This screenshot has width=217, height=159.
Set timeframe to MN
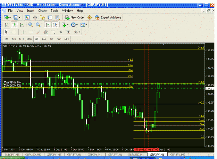67,39
